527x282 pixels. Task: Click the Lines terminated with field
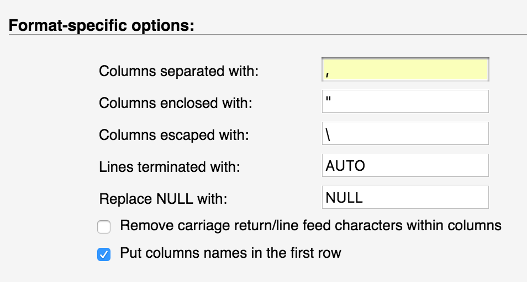coord(405,166)
